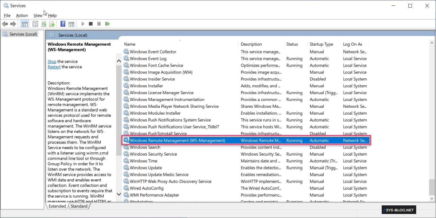This screenshot has width=436, height=218.
Task: Switch to the Standard tab
Action: 79,206
